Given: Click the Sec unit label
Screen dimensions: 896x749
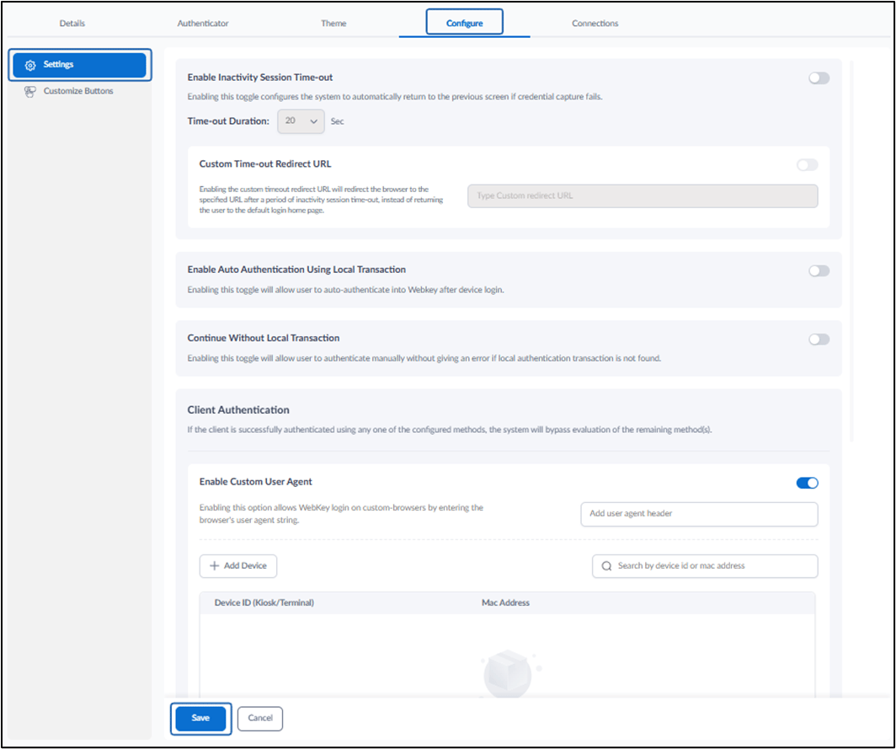Looking at the screenshot, I should (337, 121).
